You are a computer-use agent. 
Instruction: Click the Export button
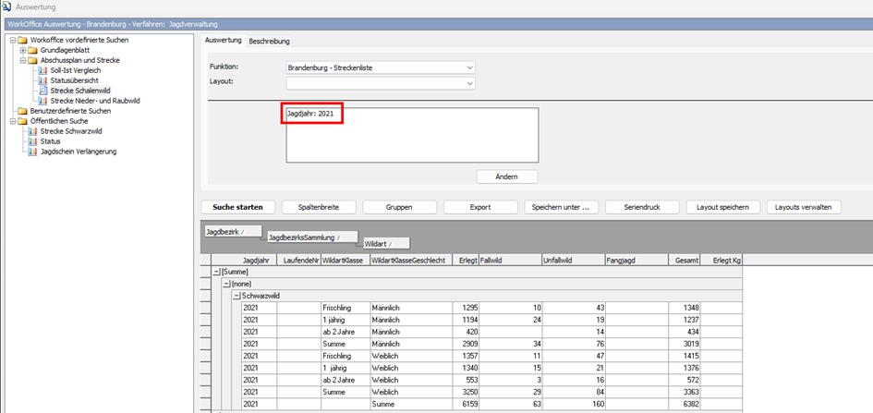(x=479, y=207)
